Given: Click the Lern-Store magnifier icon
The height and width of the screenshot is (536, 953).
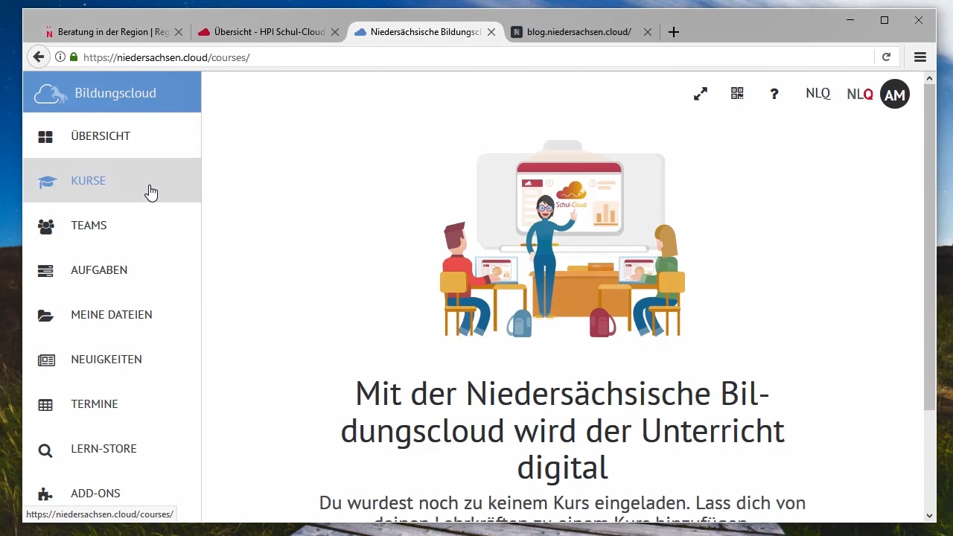Looking at the screenshot, I should 45,450.
